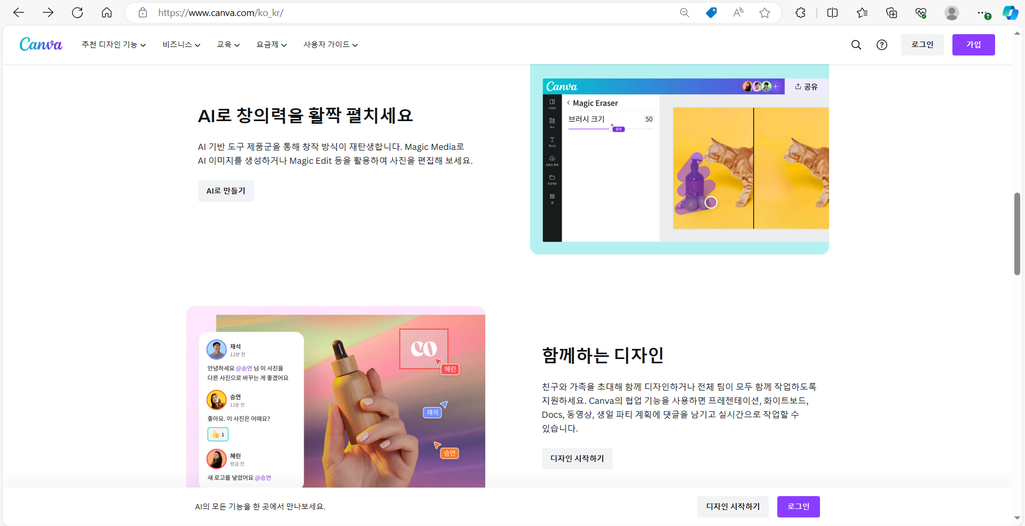
Task: Click the page vertical scrollbar thumb
Action: pyautogui.click(x=1018, y=234)
